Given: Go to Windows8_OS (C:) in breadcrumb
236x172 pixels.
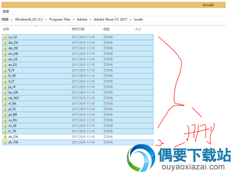Looking at the screenshot, I should pyautogui.click(x=29, y=19).
